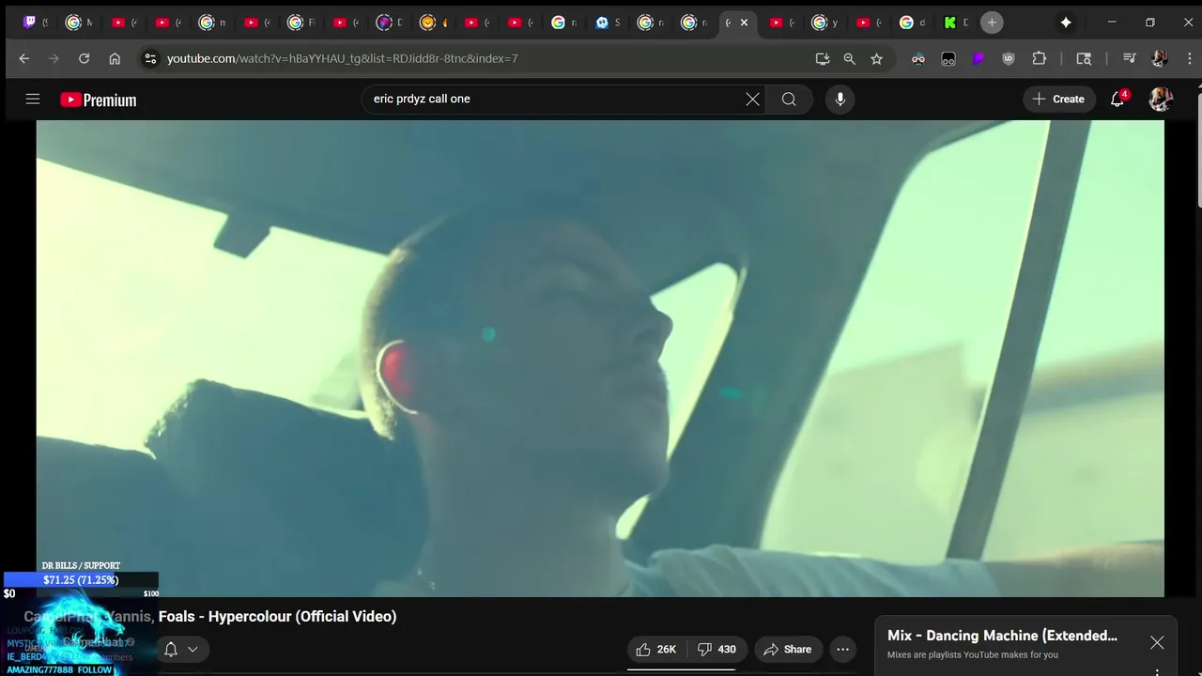Click the 'Foals - Hypercolour (Official Video)' title
This screenshot has width=1202, height=676.
(278, 616)
